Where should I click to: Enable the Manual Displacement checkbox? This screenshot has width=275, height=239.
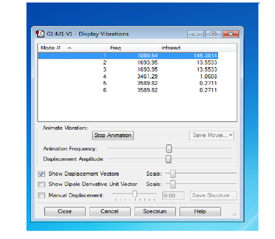[x=42, y=195]
